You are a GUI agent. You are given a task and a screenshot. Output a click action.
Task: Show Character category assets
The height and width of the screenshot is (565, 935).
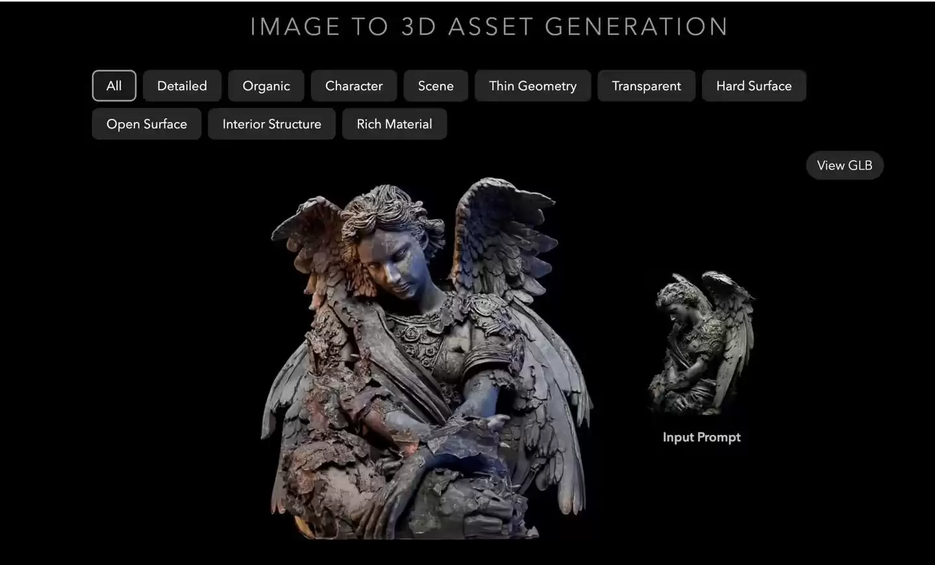pyautogui.click(x=353, y=86)
